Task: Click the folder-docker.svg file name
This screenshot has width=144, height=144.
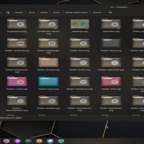Action: point(48,108)
